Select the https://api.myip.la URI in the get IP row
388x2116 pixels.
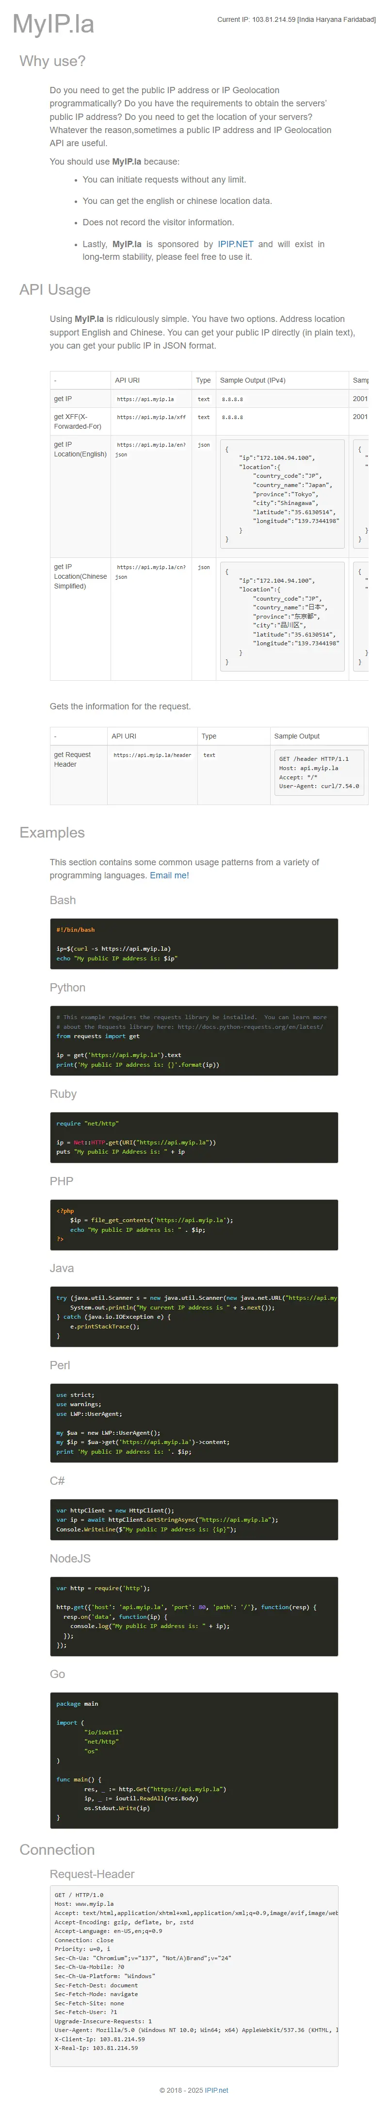click(x=145, y=399)
